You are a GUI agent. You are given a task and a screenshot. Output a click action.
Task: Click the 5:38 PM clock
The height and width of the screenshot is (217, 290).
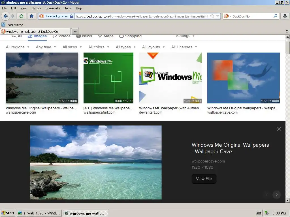pos(279,213)
